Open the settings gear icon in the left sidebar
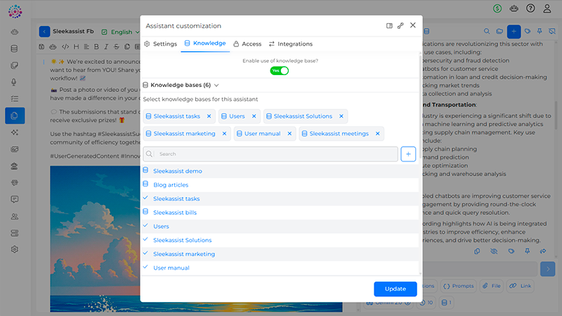The height and width of the screenshot is (316, 562). point(14,249)
